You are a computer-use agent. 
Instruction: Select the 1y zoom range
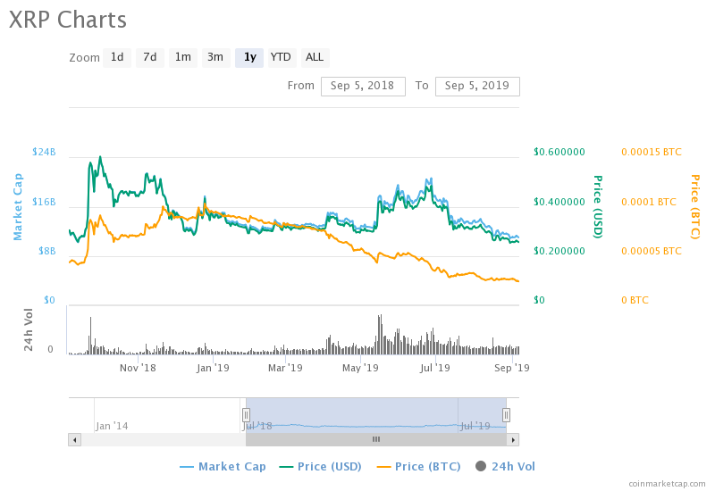click(249, 58)
